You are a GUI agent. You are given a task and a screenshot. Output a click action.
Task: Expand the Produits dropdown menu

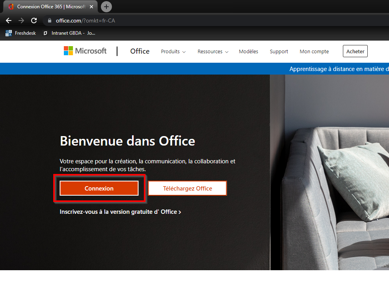coord(173,51)
